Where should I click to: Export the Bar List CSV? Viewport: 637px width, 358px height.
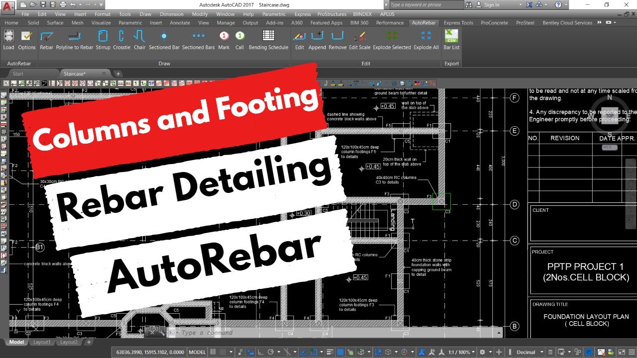[451, 39]
